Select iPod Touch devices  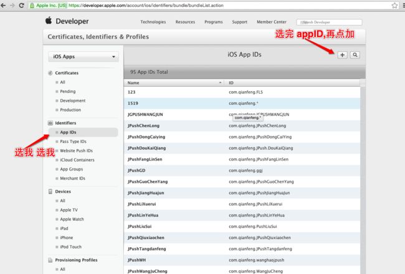[x=70, y=247]
